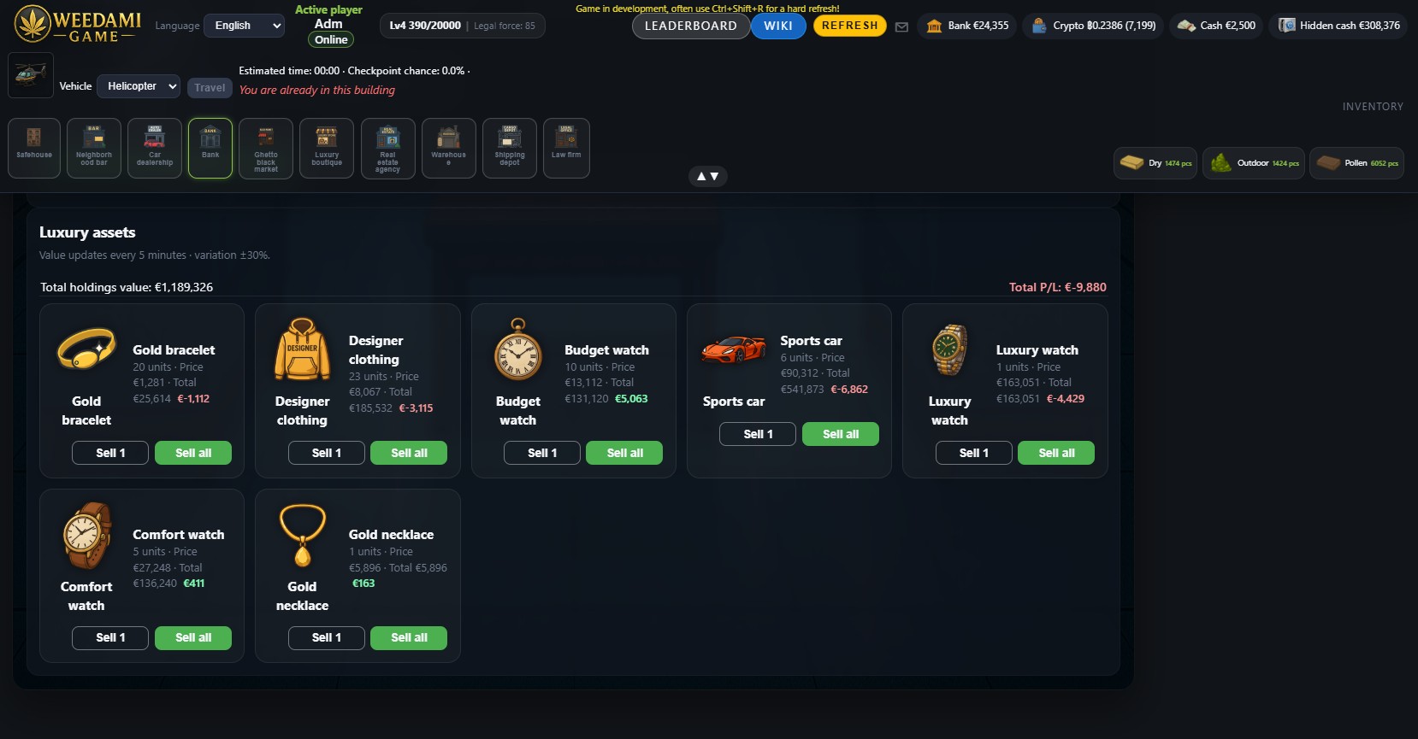1418x739 pixels.
Task: Open the LEADERBOARD tab
Action: point(691,26)
